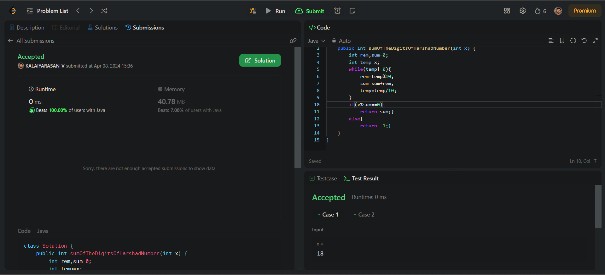This screenshot has height=275, width=605.
Task: Click the x input value 18
Action: tap(320, 254)
